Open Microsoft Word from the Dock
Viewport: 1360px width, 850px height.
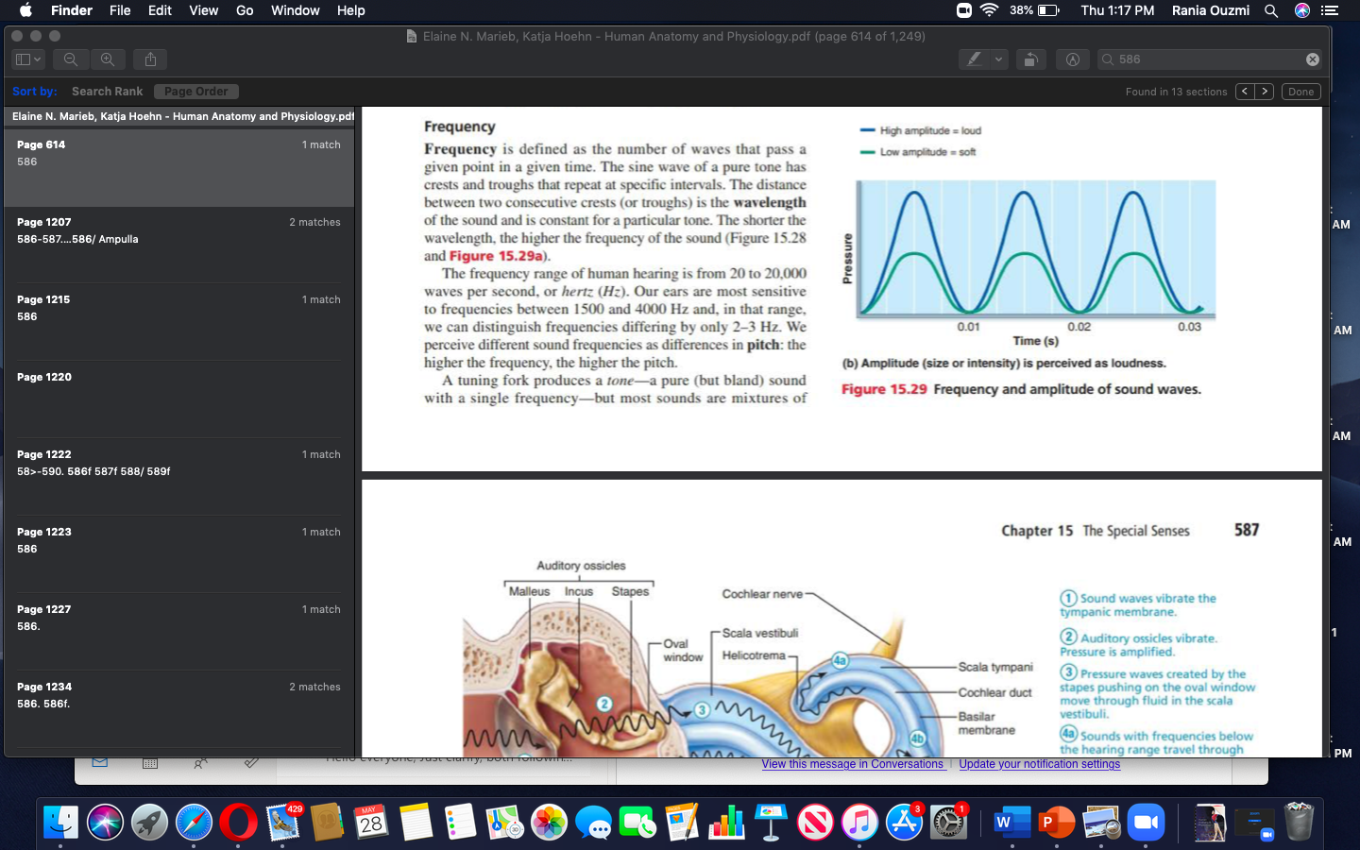tap(1011, 823)
